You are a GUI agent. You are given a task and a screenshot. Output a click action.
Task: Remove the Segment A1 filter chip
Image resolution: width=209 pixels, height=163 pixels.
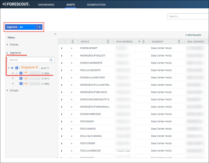click(40, 27)
